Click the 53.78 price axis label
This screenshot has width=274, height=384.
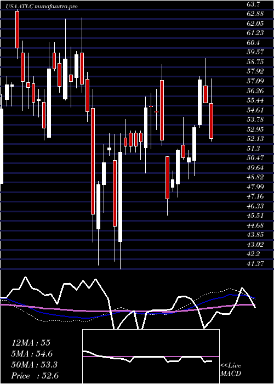[x=255, y=119]
